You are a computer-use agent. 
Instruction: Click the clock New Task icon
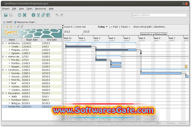[19, 15]
